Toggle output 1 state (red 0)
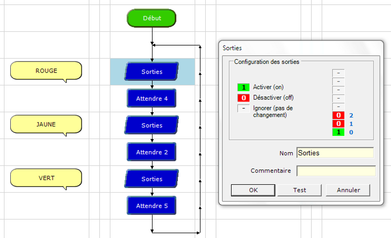 point(338,124)
